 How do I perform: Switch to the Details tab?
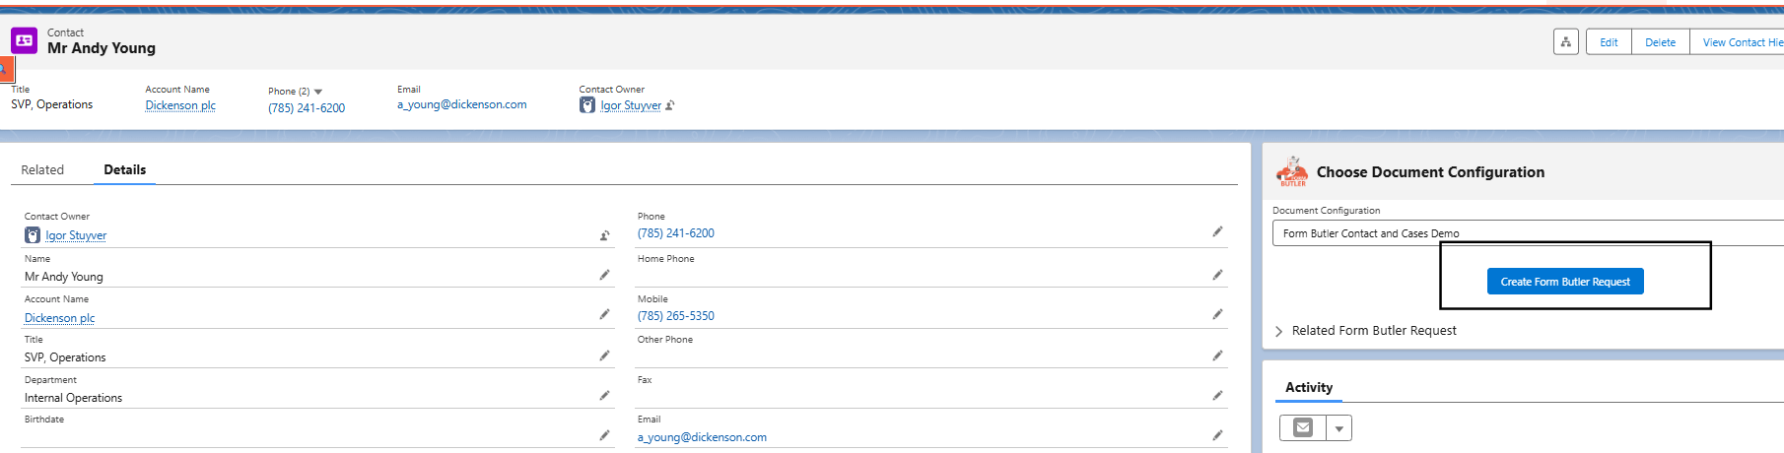click(x=125, y=169)
